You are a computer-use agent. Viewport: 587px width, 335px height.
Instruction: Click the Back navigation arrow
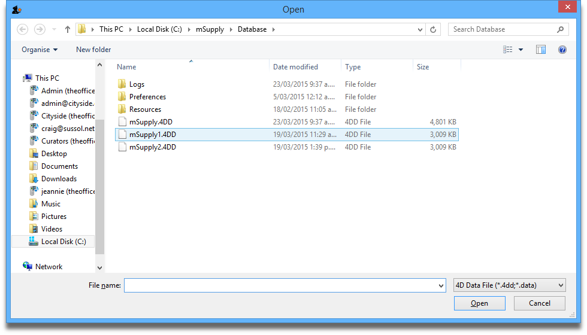tap(23, 29)
